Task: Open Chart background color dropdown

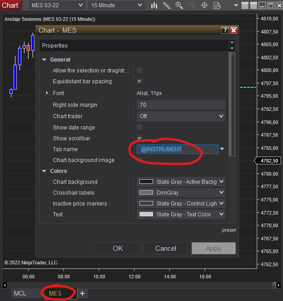Action: pos(181,182)
